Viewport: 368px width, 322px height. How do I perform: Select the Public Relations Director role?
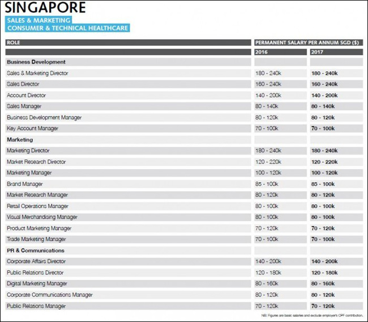35,273
